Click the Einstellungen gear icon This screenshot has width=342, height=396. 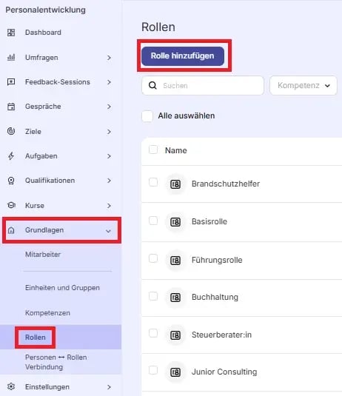[11, 386]
